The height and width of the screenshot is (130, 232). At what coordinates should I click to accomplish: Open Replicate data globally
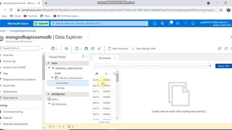click(x=15, y=124)
